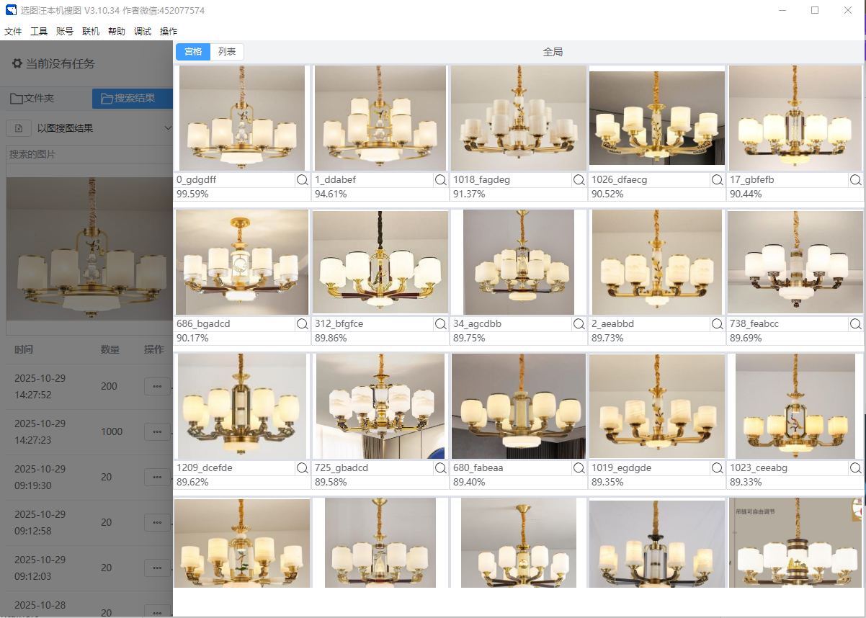Open the 工具 menu

click(x=39, y=32)
